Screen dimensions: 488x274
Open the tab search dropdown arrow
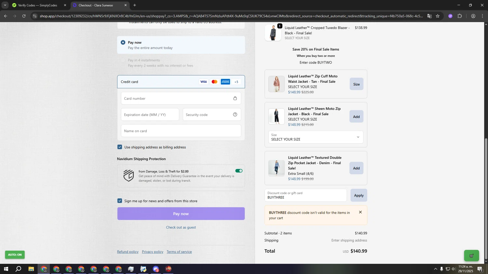pos(5,5)
